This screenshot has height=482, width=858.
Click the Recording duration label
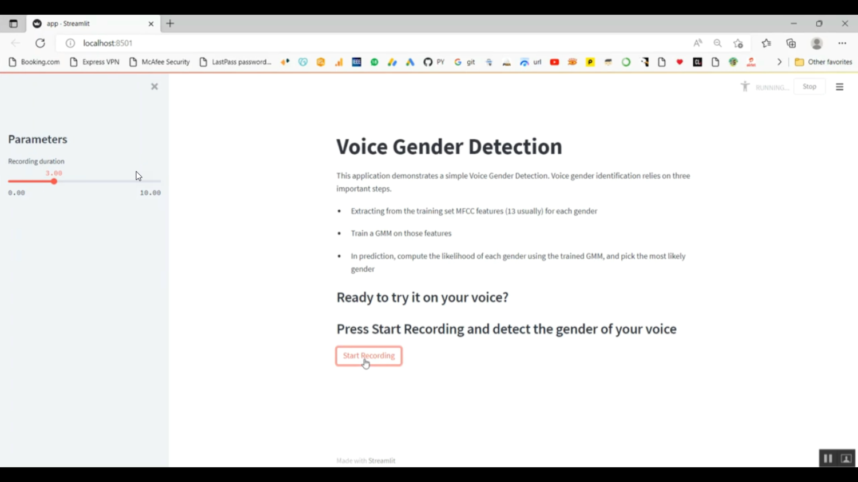pyautogui.click(x=36, y=162)
